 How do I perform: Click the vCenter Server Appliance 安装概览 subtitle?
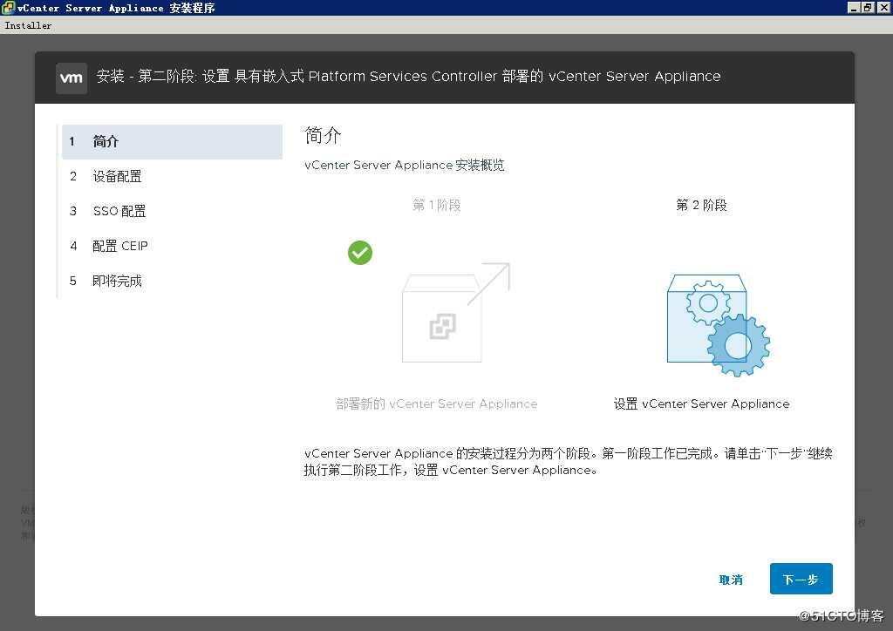click(405, 165)
